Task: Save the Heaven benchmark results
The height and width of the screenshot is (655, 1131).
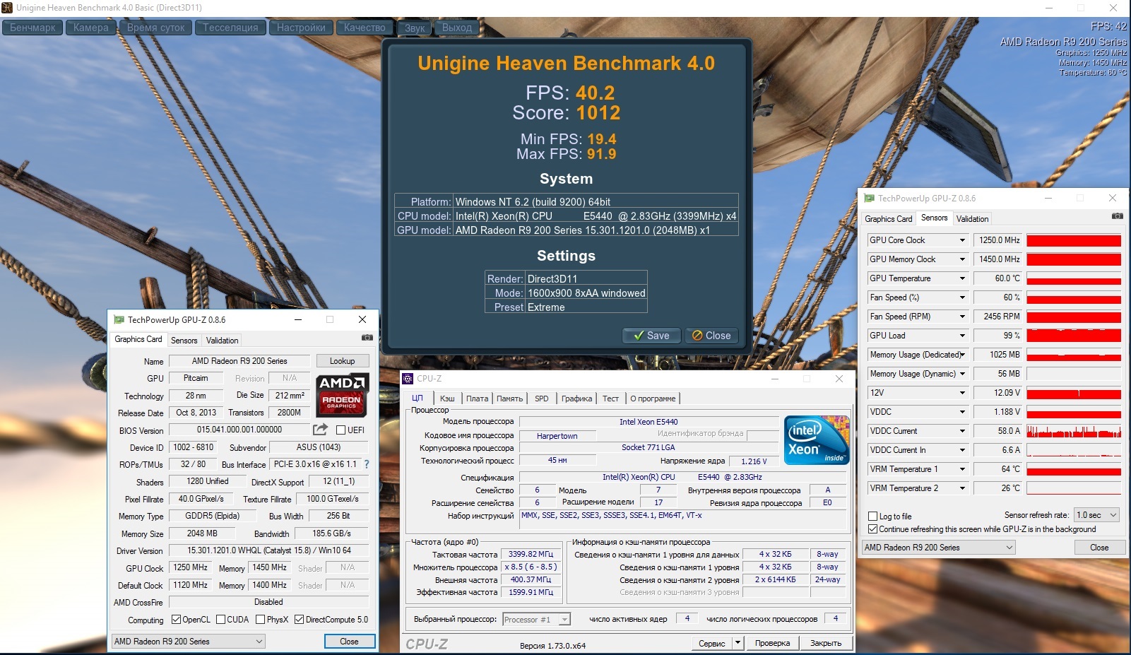Action: coord(651,336)
